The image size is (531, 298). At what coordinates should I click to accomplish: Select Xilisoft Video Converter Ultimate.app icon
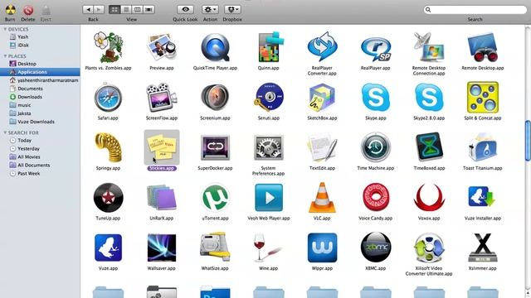point(429,248)
